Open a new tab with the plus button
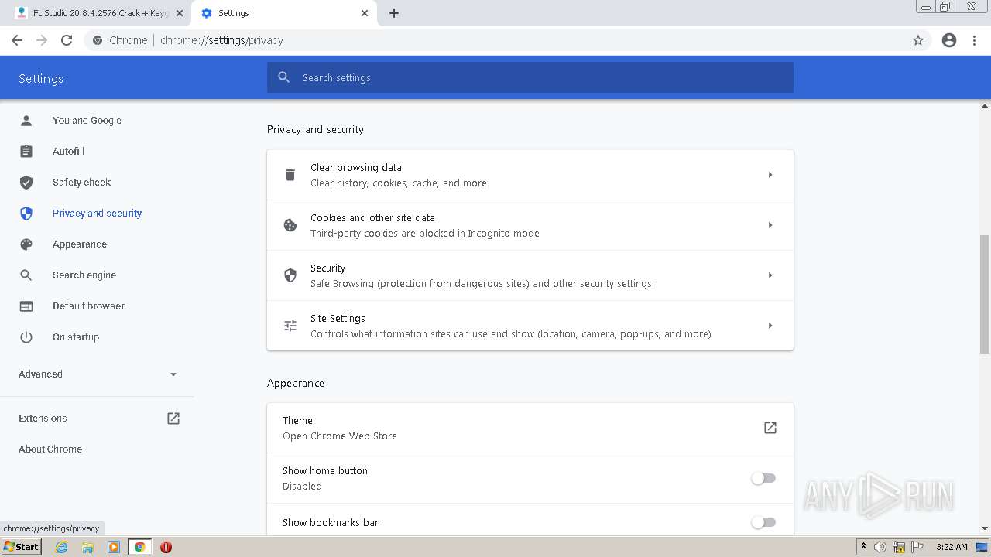991x557 pixels. pyautogui.click(x=393, y=13)
